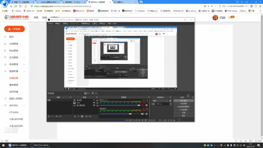Switch to the Airtime live browser tab

pyautogui.click(x=48, y=2)
